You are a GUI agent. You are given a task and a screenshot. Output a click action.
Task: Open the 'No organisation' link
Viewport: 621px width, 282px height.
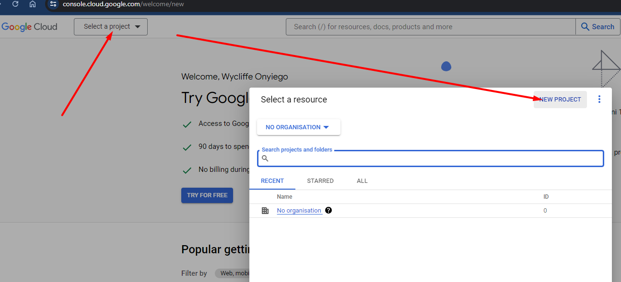coord(299,211)
